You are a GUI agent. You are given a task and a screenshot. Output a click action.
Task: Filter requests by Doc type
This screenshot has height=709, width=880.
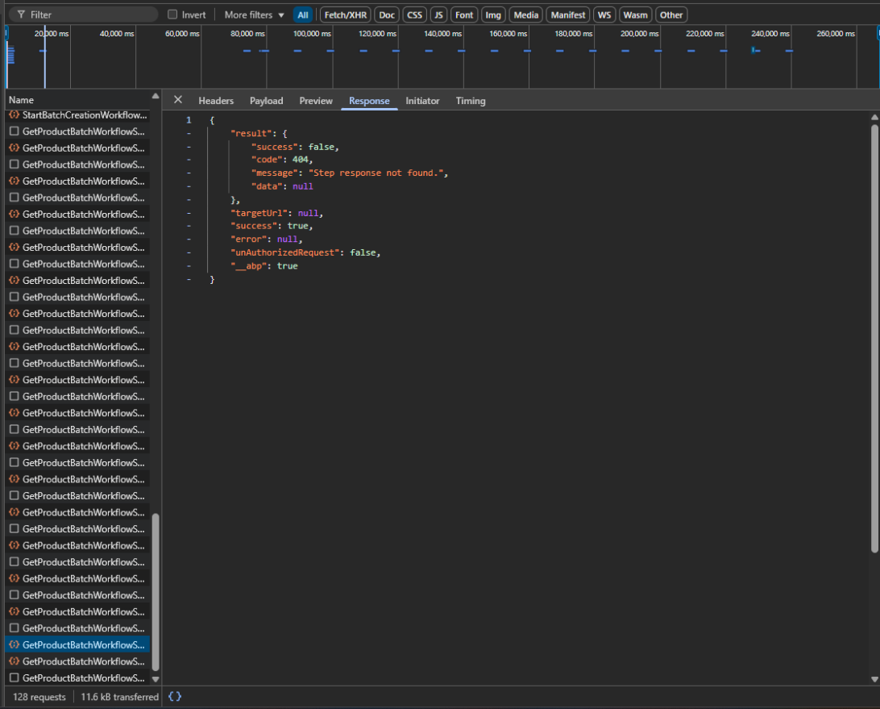[387, 15]
